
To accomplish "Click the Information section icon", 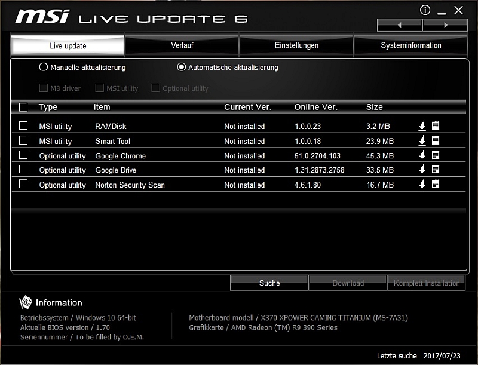I will point(25,302).
